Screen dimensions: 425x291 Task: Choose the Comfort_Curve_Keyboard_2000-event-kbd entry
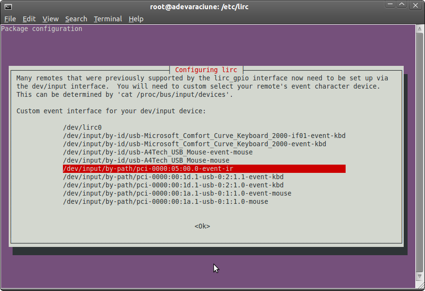click(x=195, y=144)
